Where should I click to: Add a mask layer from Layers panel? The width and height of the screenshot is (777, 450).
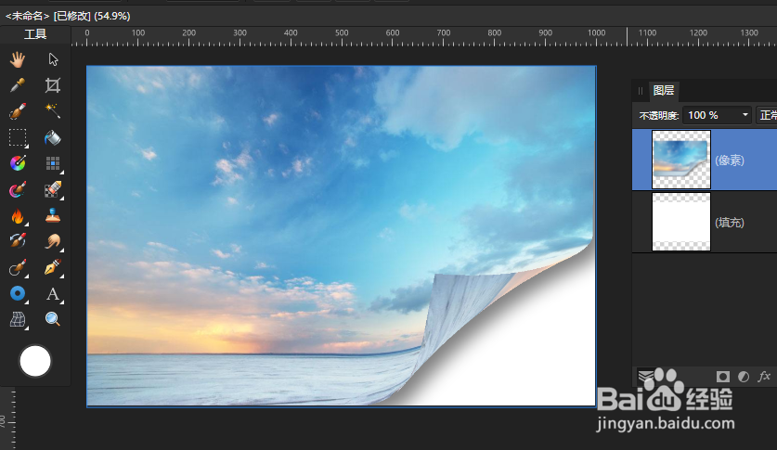[723, 377]
